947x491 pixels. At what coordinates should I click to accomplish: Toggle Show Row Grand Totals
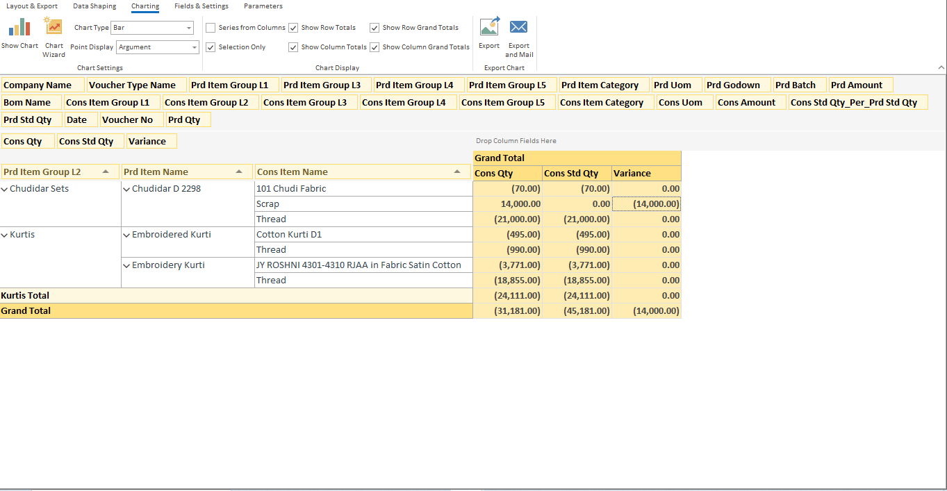tap(374, 28)
